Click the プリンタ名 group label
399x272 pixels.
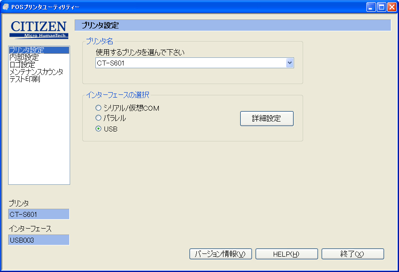pos(100,41)
